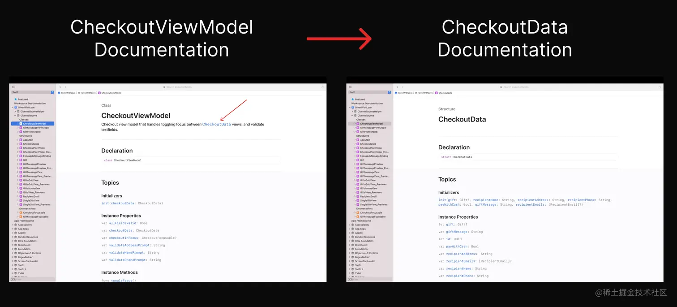Click first GivenWithLove breadcrumb in right window
The height and width of the screenshot is (307, 677).
pyautogui.click(x=403, y=93)
